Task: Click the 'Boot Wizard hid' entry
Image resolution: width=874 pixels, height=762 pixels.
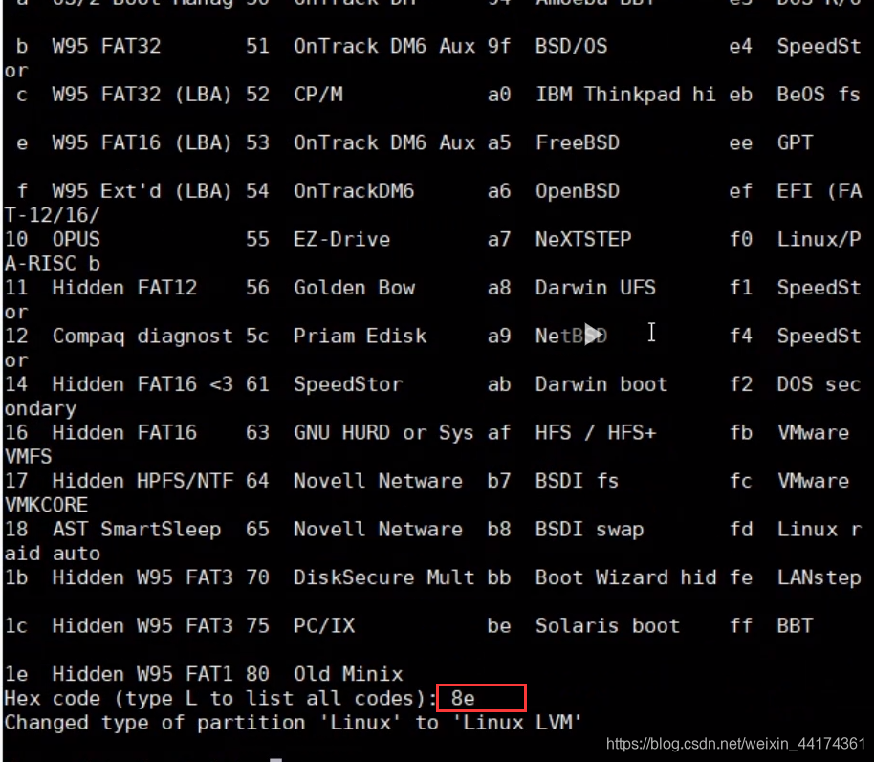Action: [626, 577]
